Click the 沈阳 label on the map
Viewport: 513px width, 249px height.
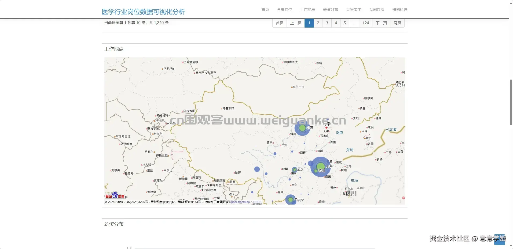point(356,118)
